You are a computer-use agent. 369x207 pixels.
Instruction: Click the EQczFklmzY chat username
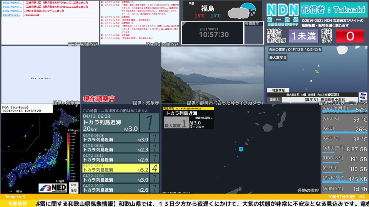tap(12, 15)
